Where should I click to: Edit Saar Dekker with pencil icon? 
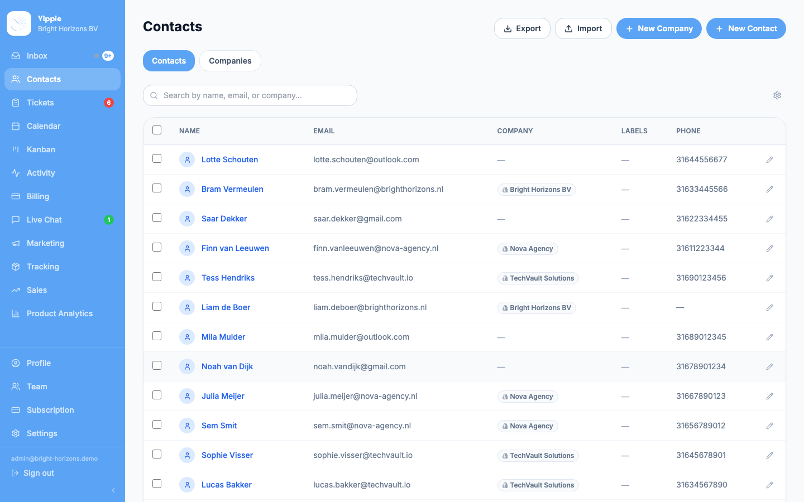pos(769,219)
